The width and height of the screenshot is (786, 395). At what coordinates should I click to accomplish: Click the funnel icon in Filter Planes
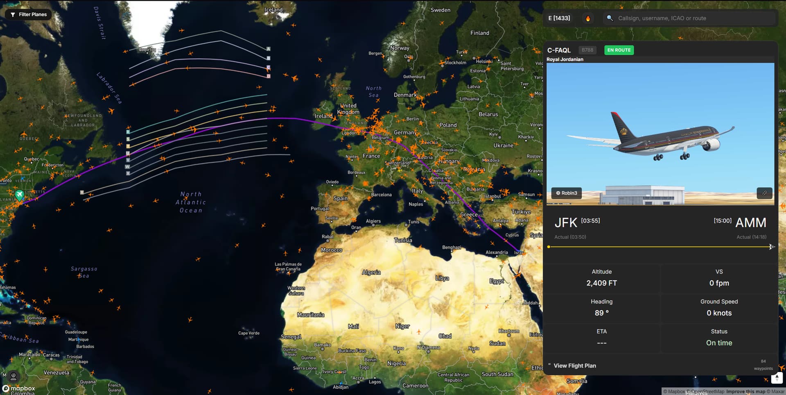pyautogui.click(x=13, y=15)
